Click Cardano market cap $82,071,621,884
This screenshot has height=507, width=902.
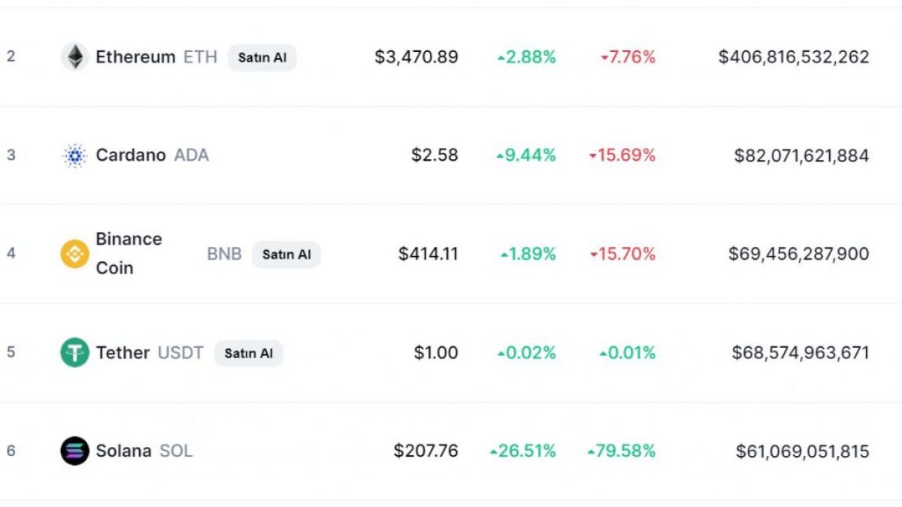click(801, 155)
